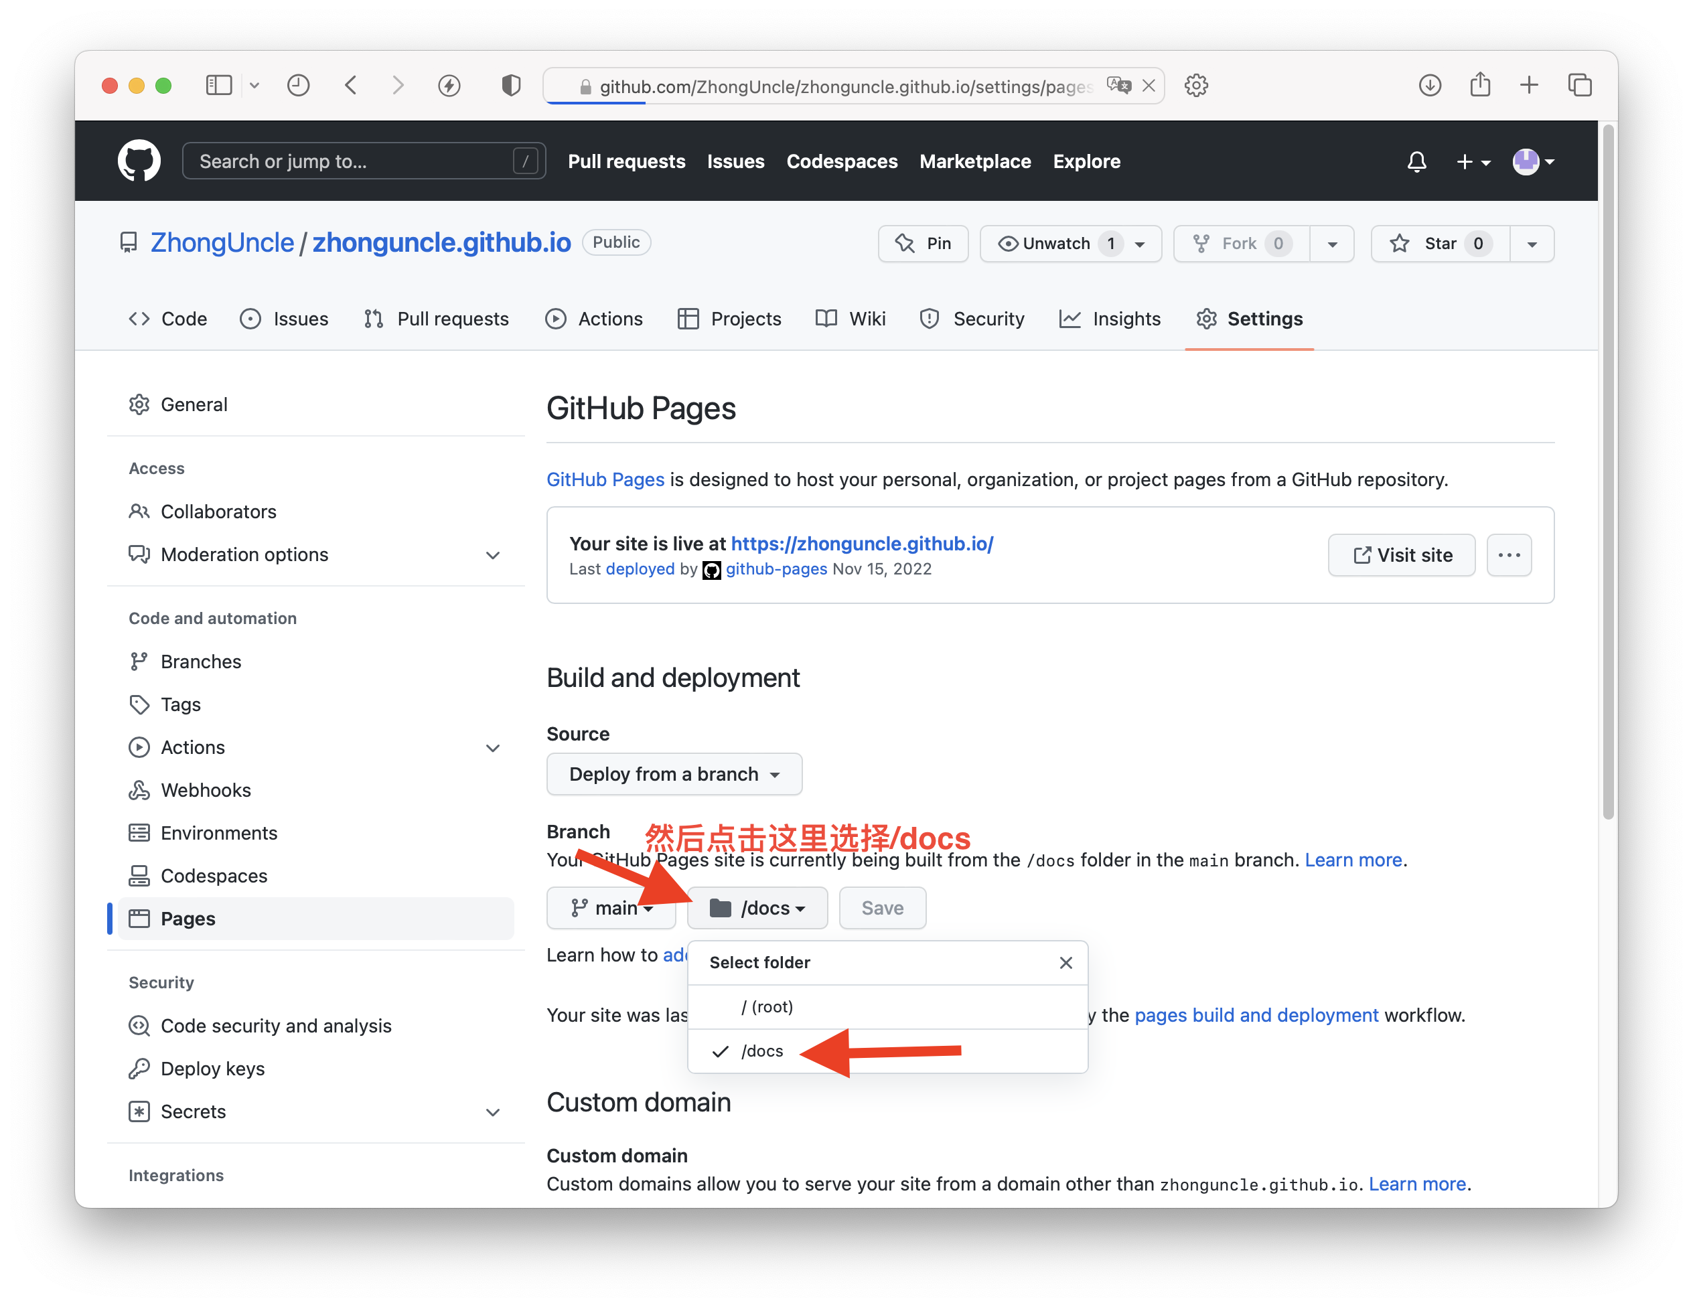Click the Safari share icon
The height and width of the screenshot is (1307, 1693).
[x=1480, y=84]
